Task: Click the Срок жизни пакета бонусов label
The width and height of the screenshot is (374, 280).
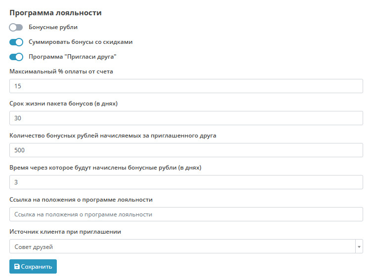Action: pos(63,104)
